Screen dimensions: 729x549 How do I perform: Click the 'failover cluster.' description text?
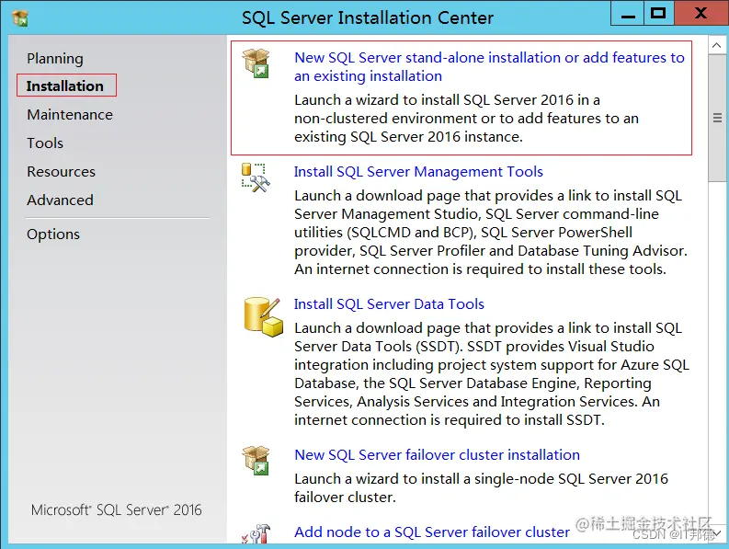(x=345, y=497)
